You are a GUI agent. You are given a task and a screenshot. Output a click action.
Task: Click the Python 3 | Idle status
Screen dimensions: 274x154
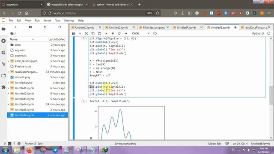point(33,144)
